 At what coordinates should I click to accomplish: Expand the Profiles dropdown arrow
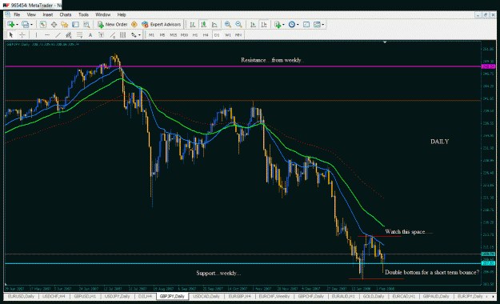coord(31,25)
